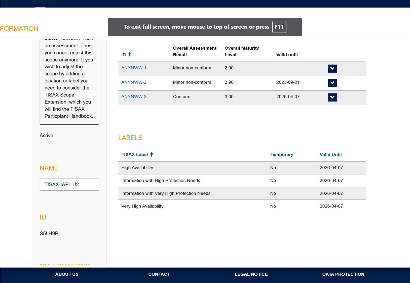Open the ANYNWW-1 assessment link
The image size is (410, 283).
(x=134, y=68)
